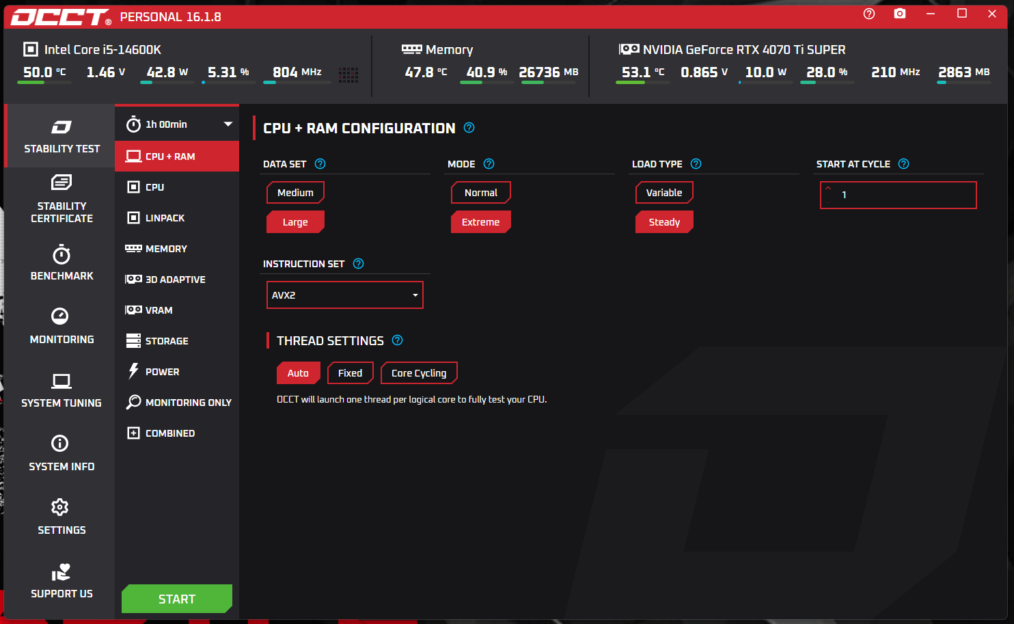
Task: Click the Memory module icon in header
Action: point(411,49)
